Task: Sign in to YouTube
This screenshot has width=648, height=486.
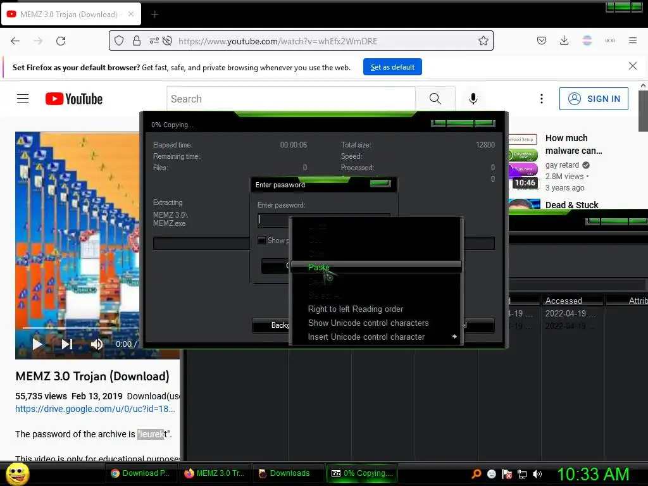Action: [x=594, y=99]
